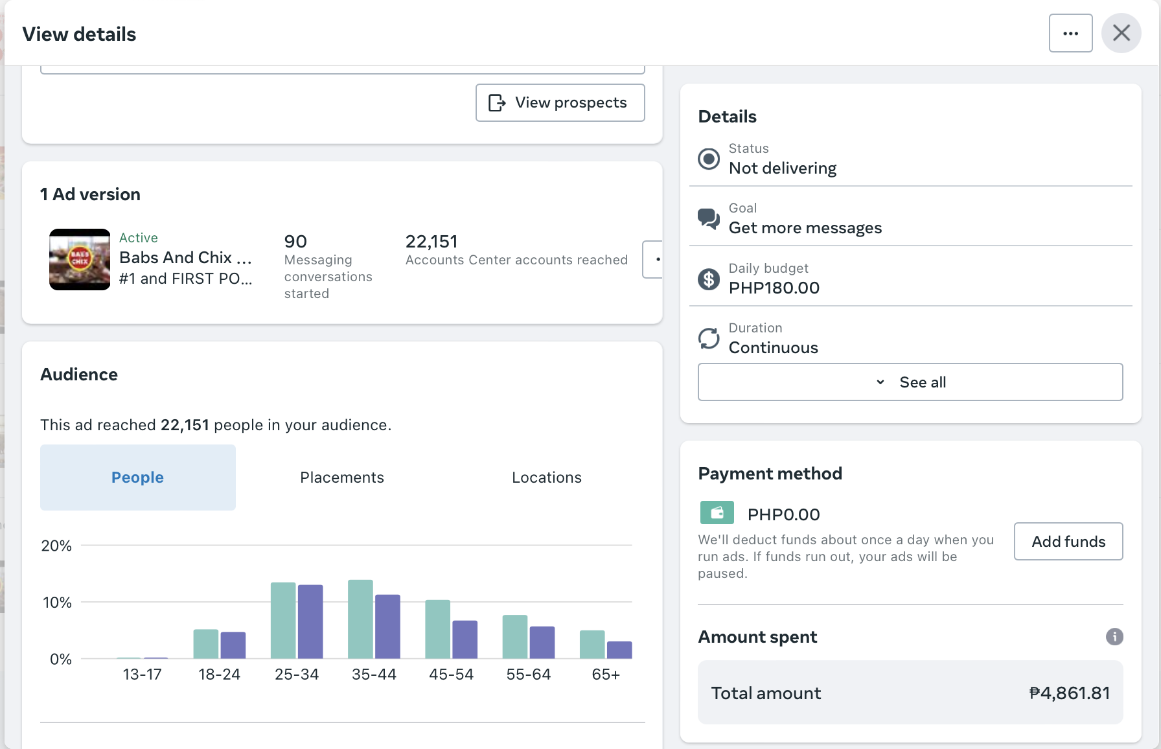Viewport: 1161px width, 749px height.
Task: Click the Goal chat bubbles icon
Action: point(709,219)
